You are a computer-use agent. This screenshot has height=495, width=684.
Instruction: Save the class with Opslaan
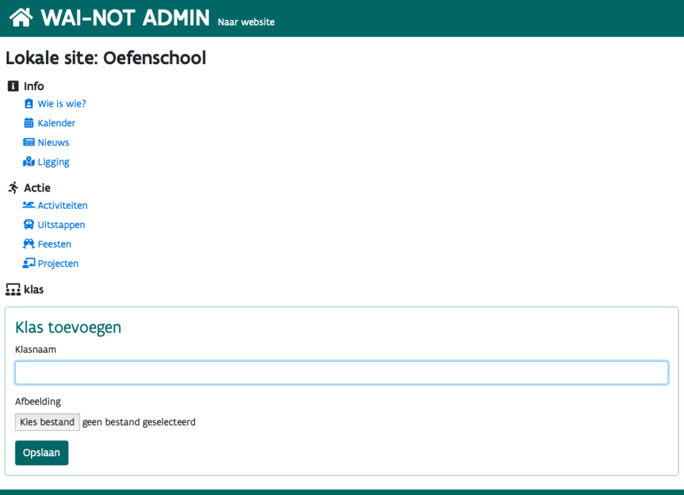(x=42, y=453)
